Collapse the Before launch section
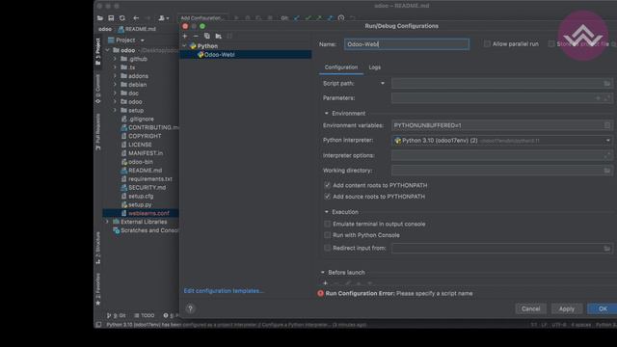 (x=323, y=272)
